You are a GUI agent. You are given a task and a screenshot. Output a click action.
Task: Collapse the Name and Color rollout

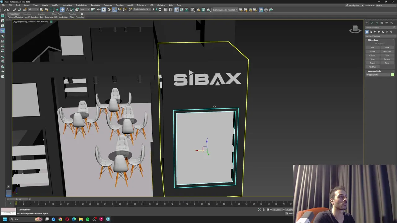click(374, 71)
